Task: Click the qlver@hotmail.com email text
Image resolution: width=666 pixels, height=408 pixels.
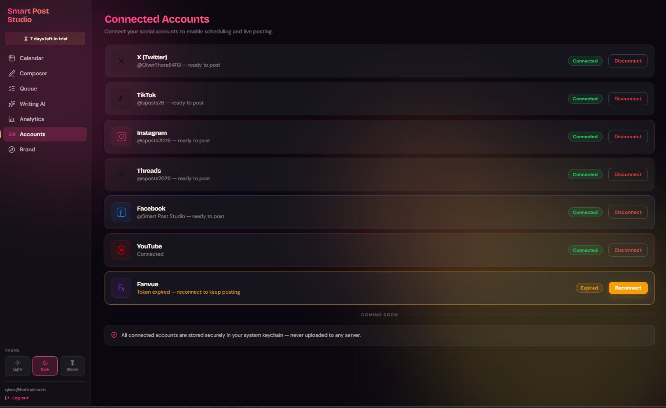Action: point(25,389)
